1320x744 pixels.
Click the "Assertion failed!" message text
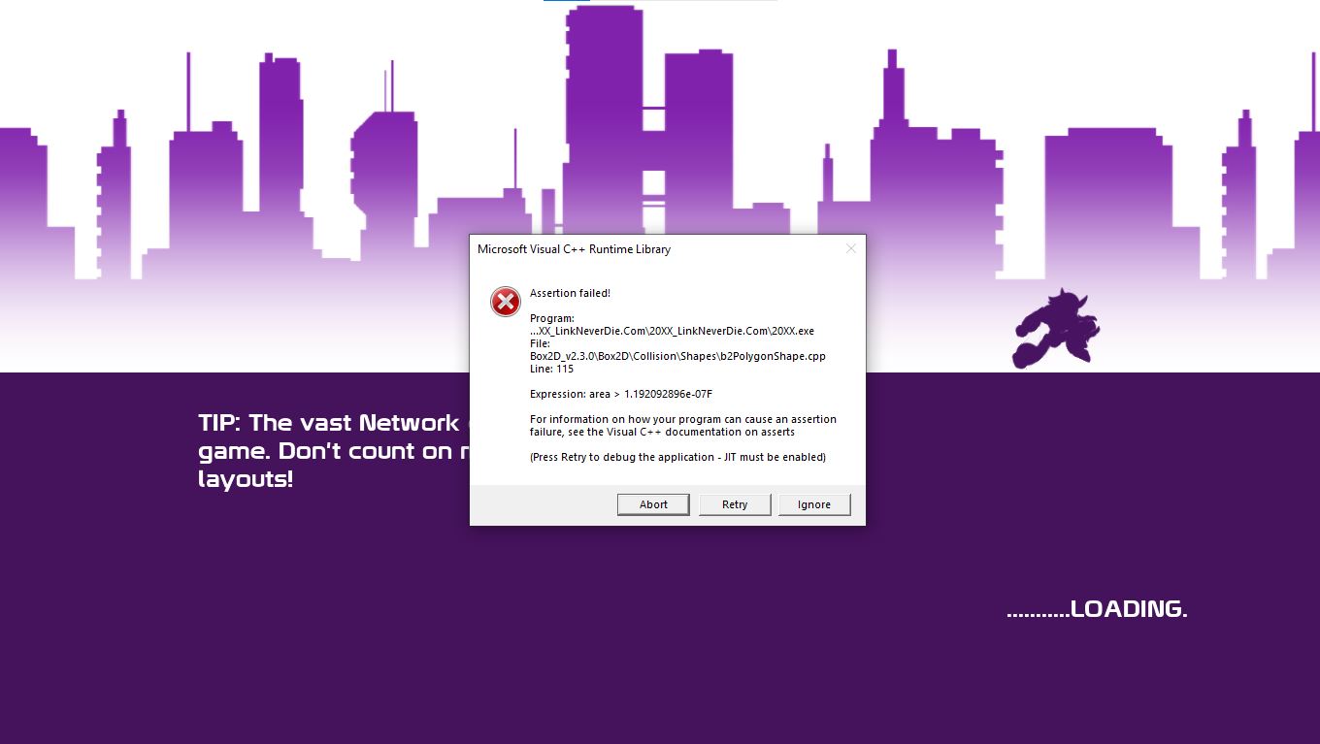570,293
